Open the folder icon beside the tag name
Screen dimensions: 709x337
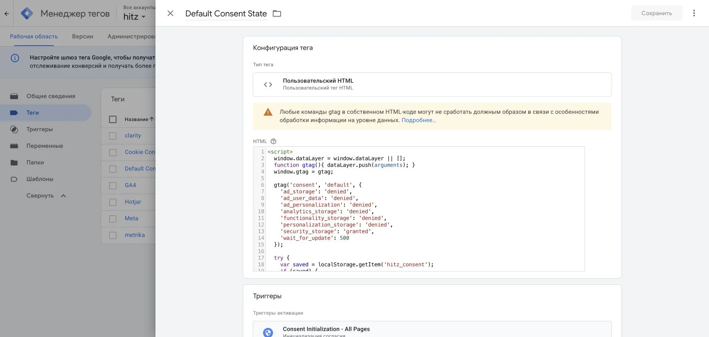pyautogui.click(x=277, y=14)
